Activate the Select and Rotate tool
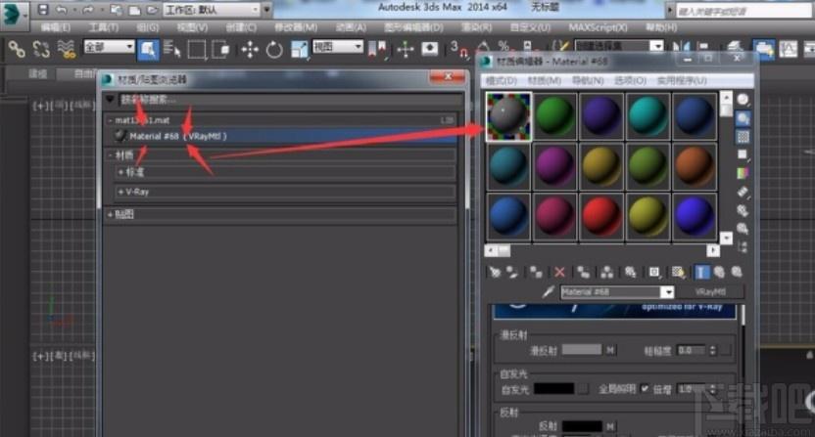 274,50
